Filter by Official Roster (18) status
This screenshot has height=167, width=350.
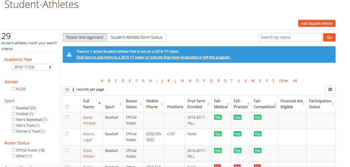point(13,150)
